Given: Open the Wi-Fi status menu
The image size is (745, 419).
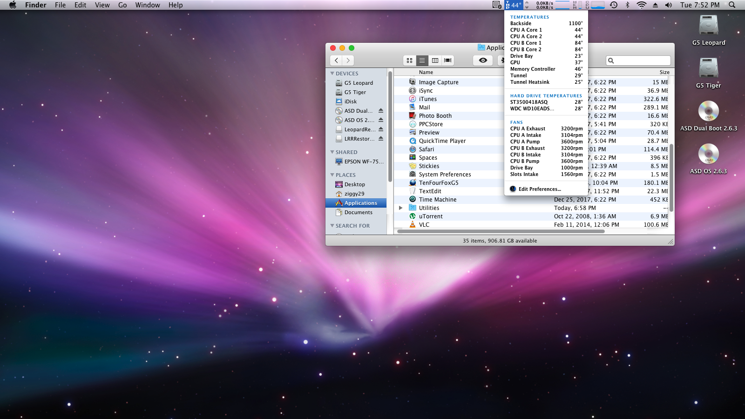Looking at the screenshot, I should [641, 5].
